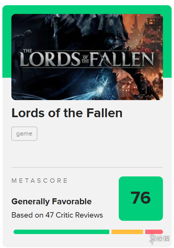
Task: Click the glowing blue lantern in cover art
Action: (x=100, y=89)
